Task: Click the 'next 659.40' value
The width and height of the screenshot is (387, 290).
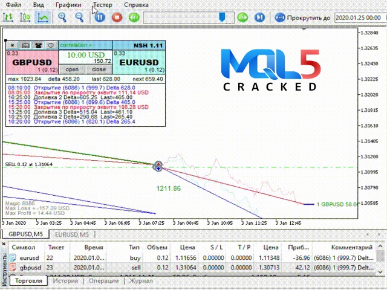Action: (148, 79)
